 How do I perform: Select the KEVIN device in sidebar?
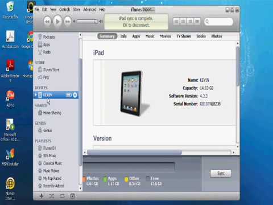click(56, 95)
